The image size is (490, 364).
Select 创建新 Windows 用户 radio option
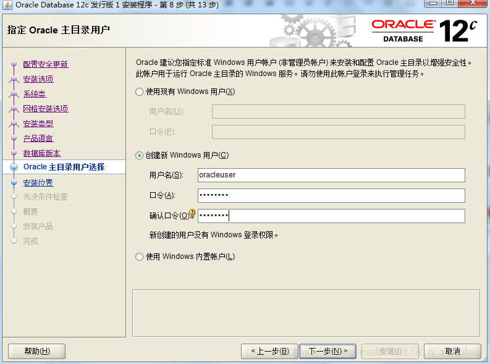pyautogui.click(x=140, y=156)
